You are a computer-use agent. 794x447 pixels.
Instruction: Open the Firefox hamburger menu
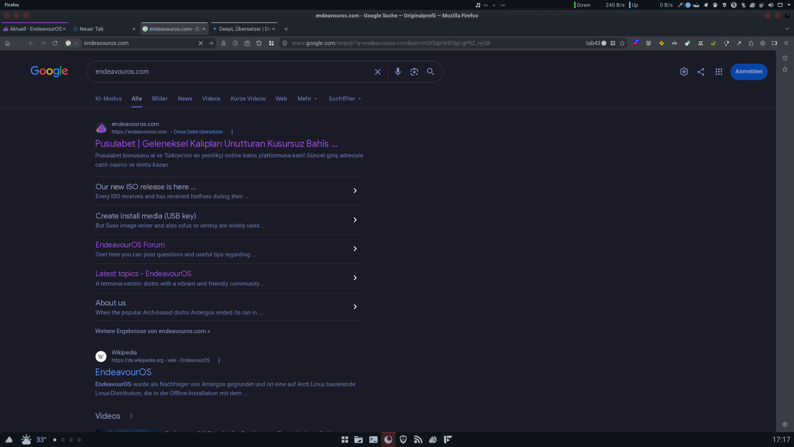(x=786, y=43)
